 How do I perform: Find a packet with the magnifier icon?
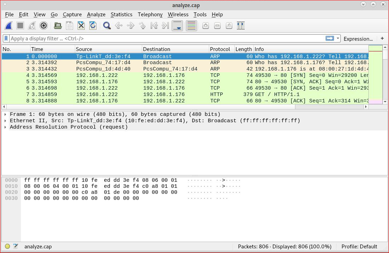coord(107,26)
